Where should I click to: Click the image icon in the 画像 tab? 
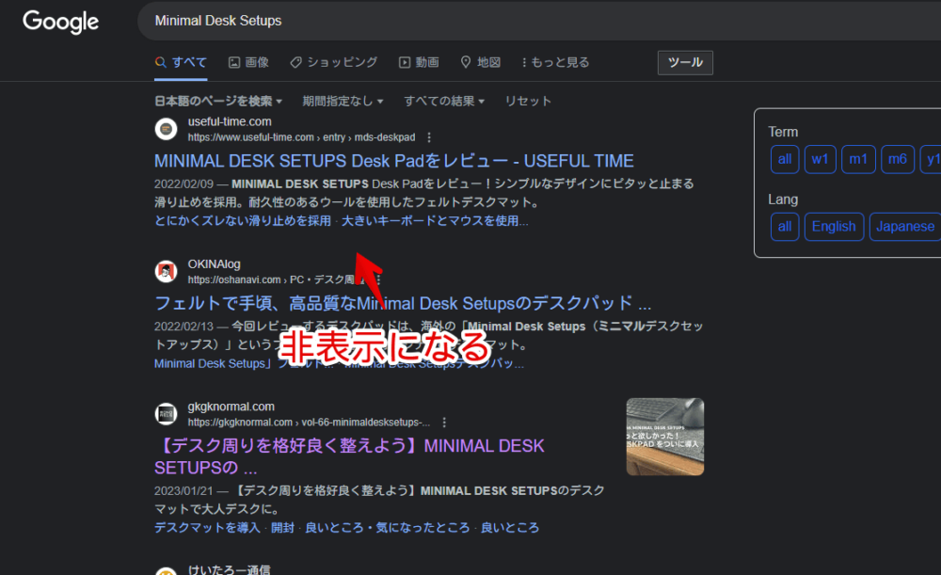point(234,62)
